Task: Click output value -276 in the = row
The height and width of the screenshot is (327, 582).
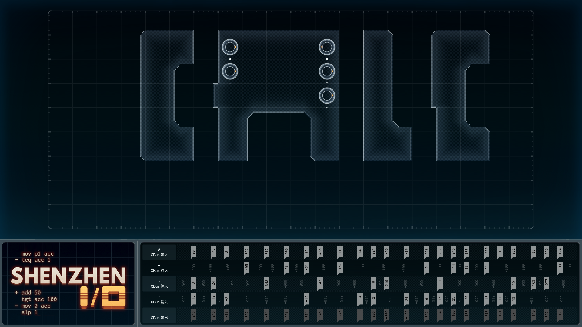Action: [340, 315]
